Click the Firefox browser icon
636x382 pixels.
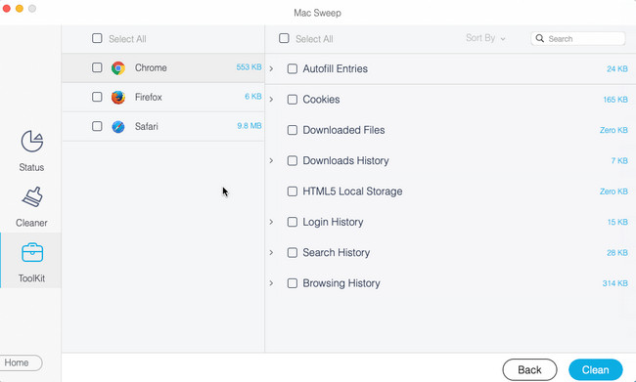tap(118, 98)
